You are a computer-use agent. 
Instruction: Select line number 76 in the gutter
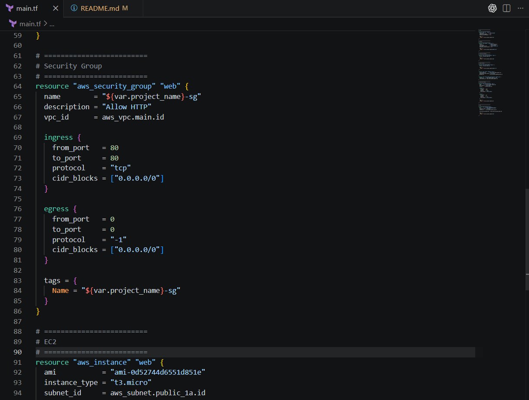click(17, 209)
